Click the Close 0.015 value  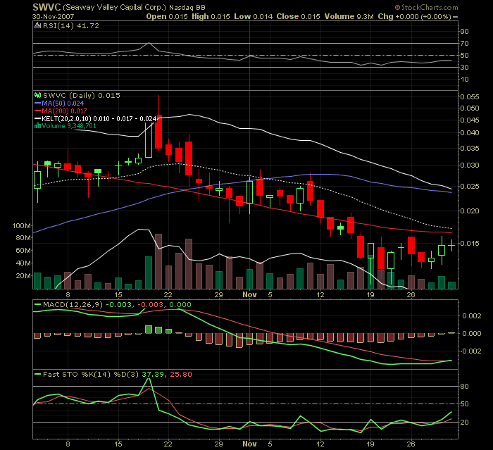point(299,17)
